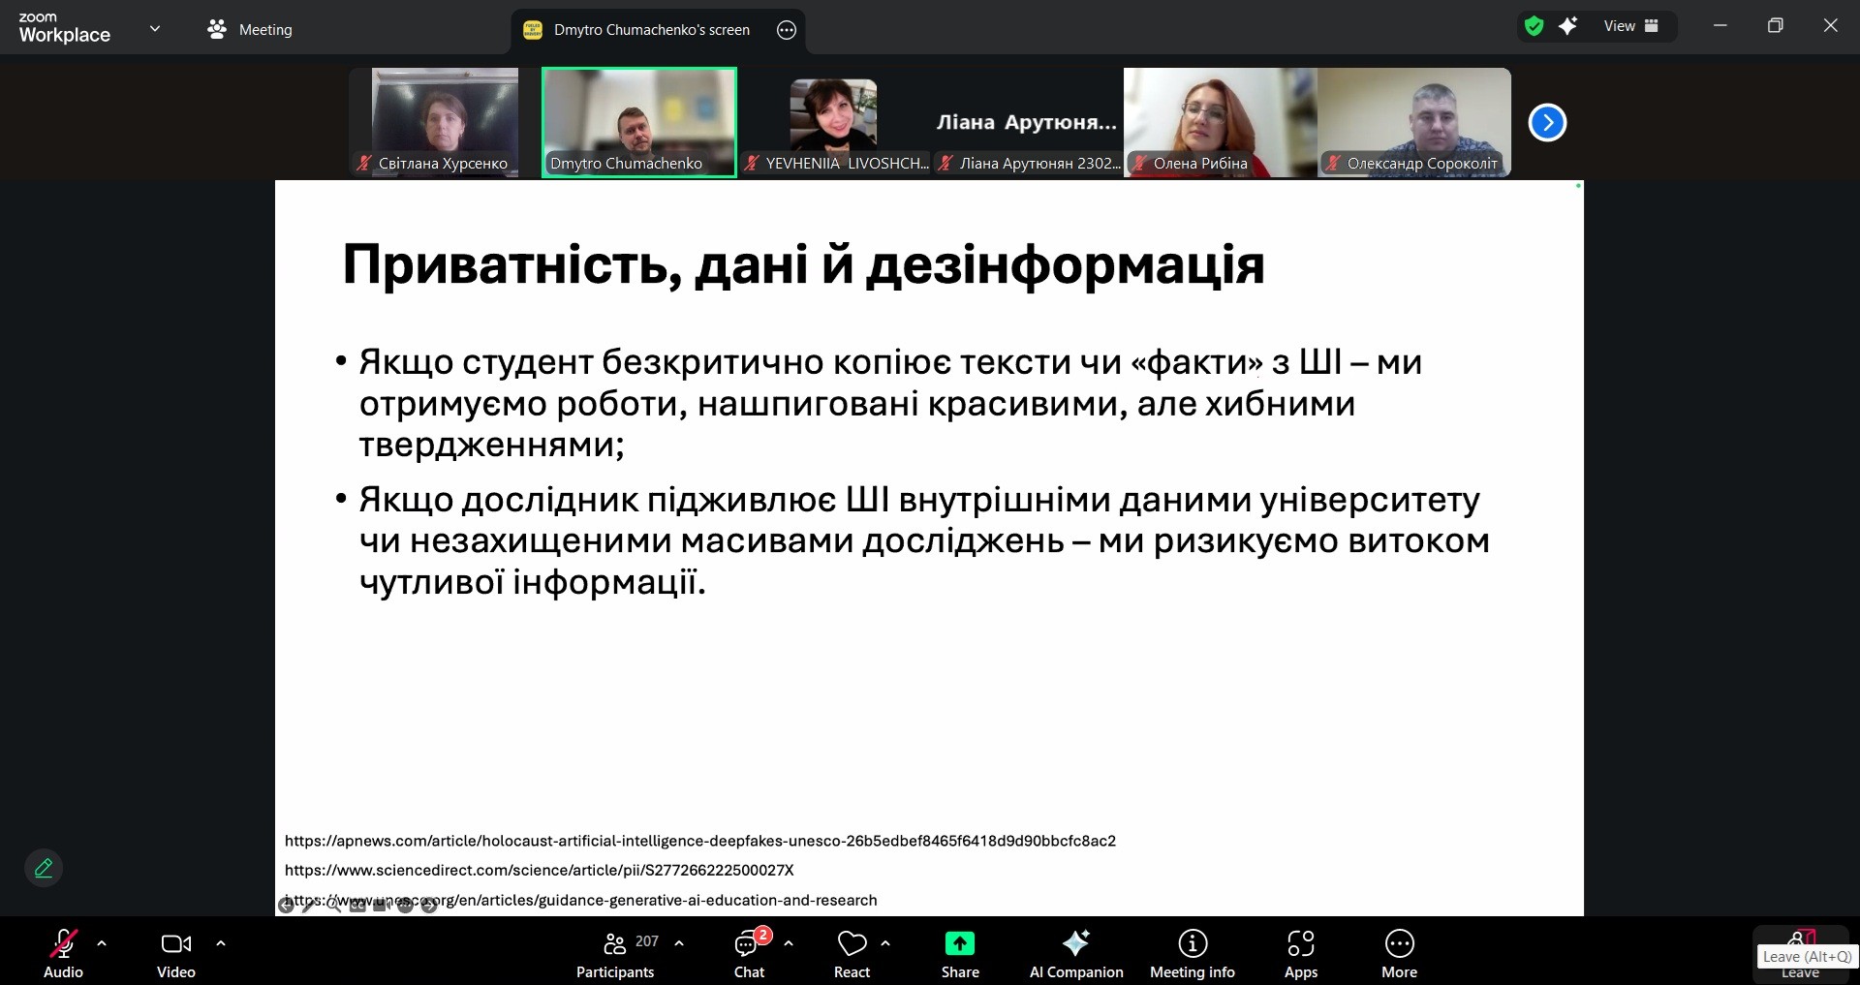The width and height of the screenshot is (1860, 985).
Task: Open screen share options ellipsis menu
Action: [x=787, y=30]
